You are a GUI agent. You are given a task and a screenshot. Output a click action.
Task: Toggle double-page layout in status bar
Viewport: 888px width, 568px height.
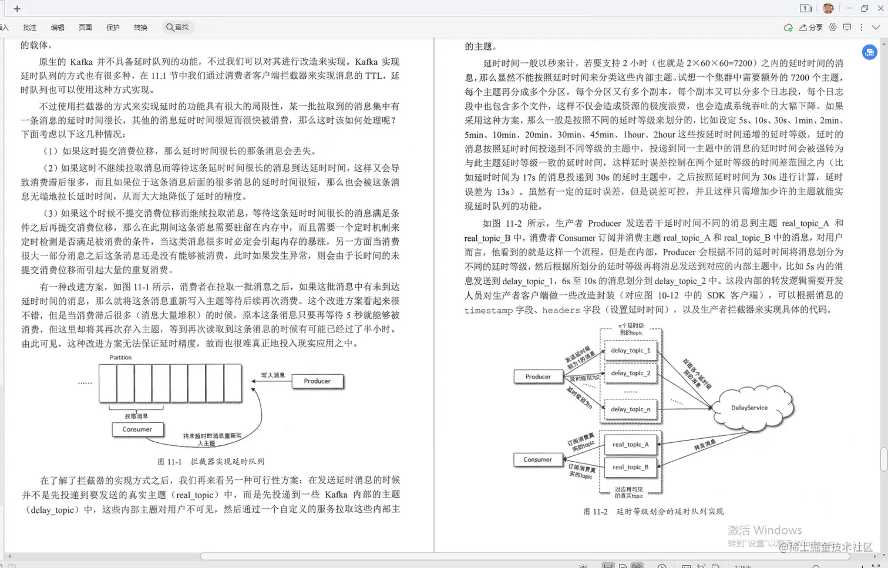pyautogui.click(x=638, y=566)
